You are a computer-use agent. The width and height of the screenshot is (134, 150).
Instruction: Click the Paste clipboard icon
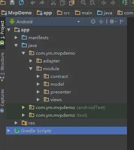tap(72, 3)
